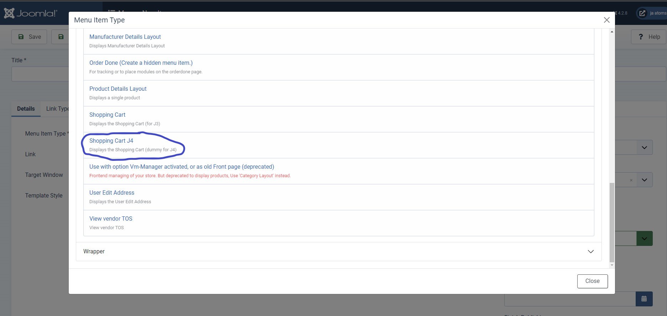The image size is (667, 316).
Task: Click the Save button in the toolbar
Action: tap(29, 37)
